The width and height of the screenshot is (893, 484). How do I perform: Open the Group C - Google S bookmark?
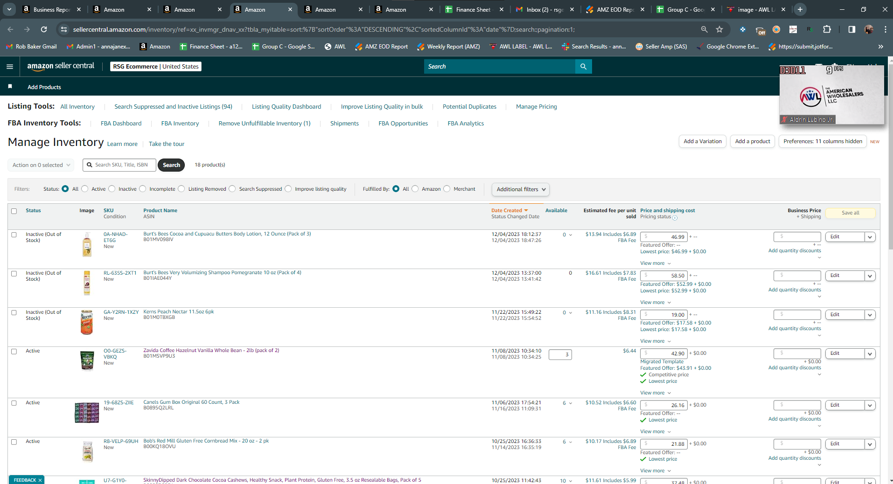[283, 47]
